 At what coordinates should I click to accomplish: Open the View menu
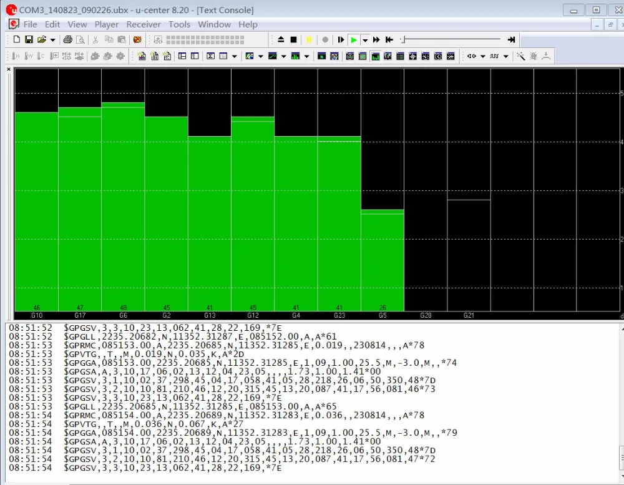coord(77,24)
